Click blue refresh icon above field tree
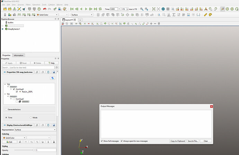The image size is (239, 155). [x=52, y=78]
